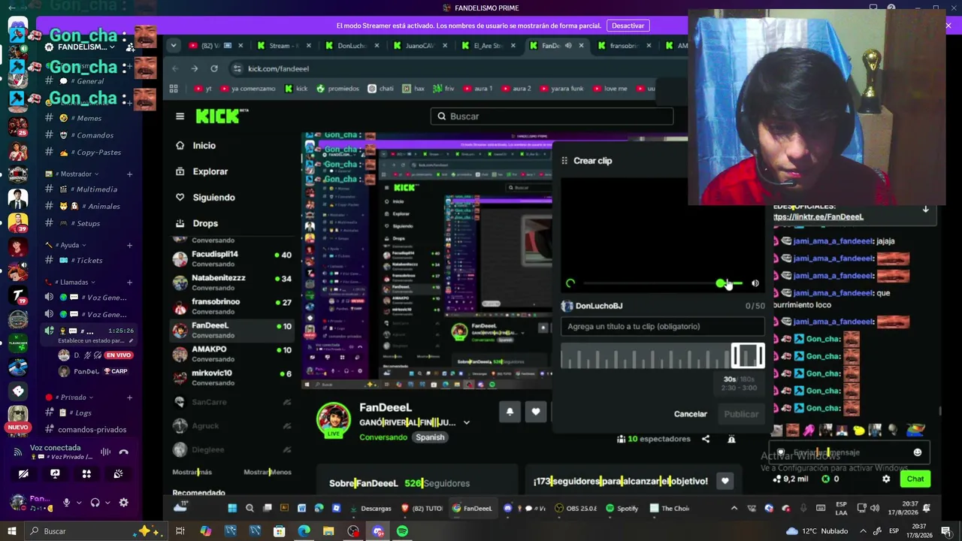Click the Kick search field
This screenshot has width=962, height=541.
552,116
